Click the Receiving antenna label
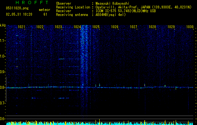The width and height of the screenshot is (197, 125). click(x=72, y=15)
